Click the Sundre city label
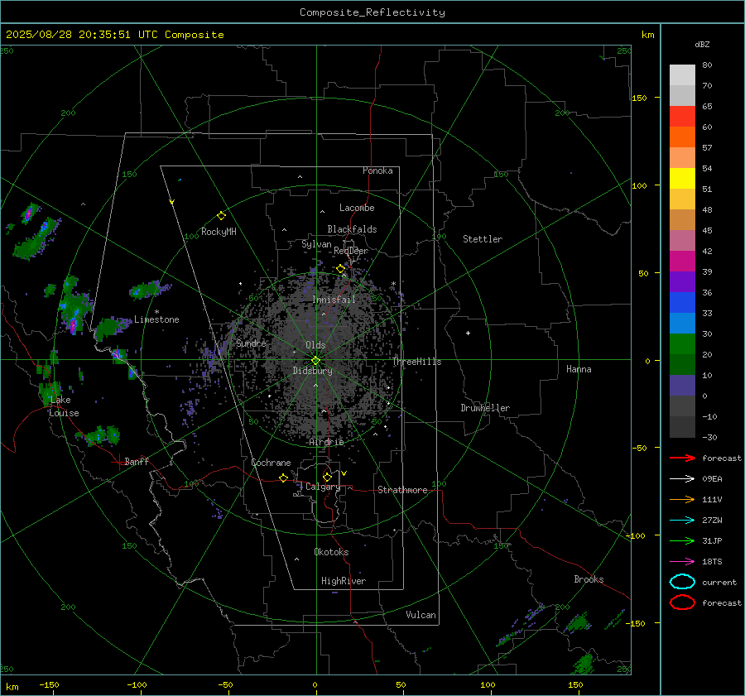The width and height of the screenshot is (745, 696). tap(251, 343)
